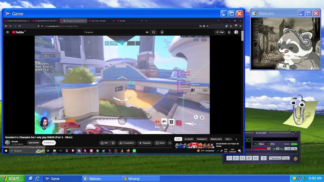The image size is (324, 182).
Task: Open the Smash Remix recommended video thumbnail
Action: click(194, 145)
